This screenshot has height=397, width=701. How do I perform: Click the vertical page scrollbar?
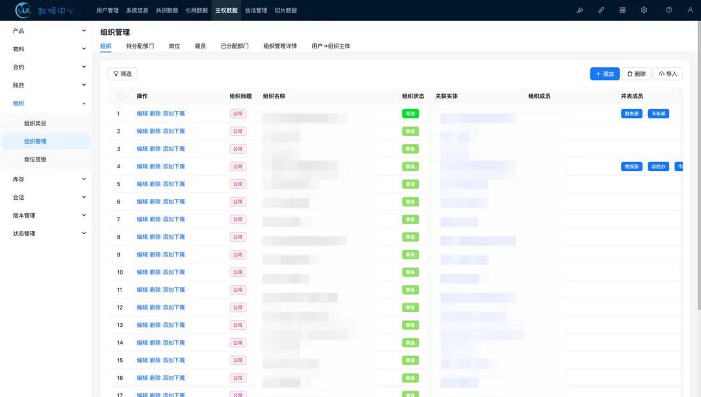pyautogui.click(x=698, y=165)
